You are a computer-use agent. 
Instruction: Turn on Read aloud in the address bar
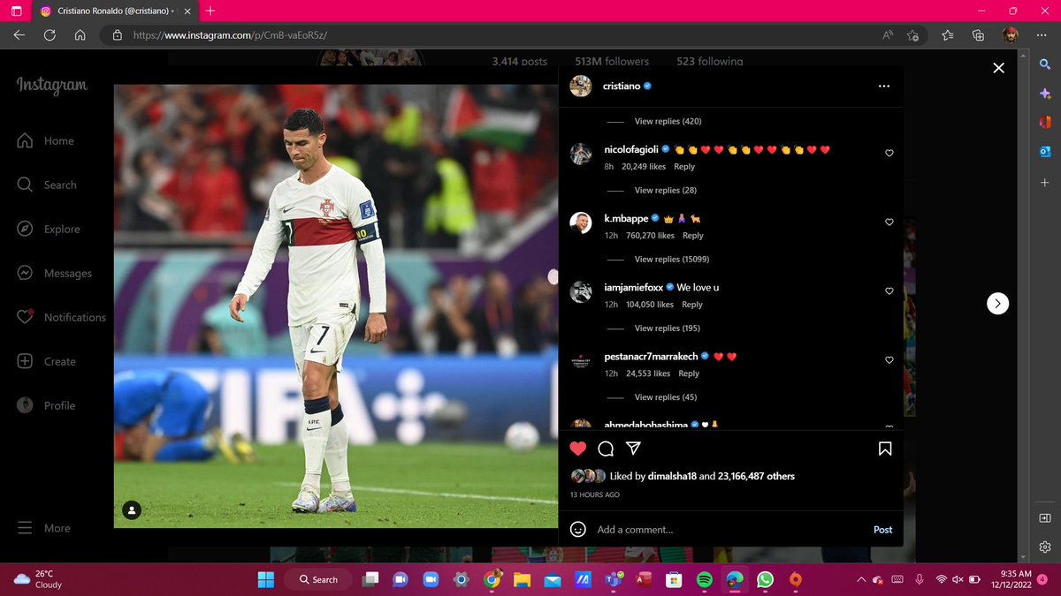coord(888,35)
